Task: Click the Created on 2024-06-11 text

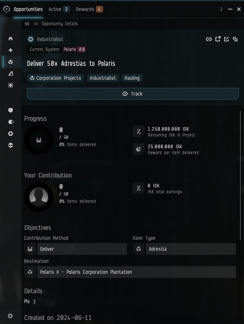Action: coord(58,318)
